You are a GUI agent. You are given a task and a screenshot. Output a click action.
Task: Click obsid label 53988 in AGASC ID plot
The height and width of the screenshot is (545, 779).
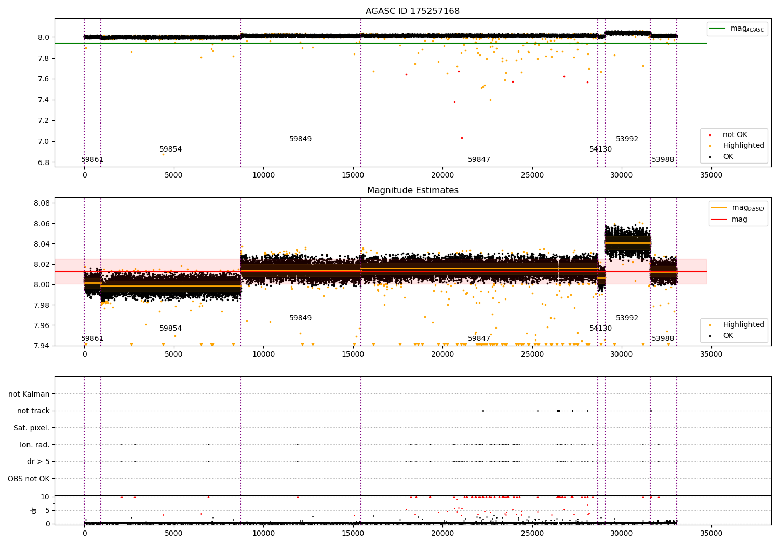click(x=663, y=160)
